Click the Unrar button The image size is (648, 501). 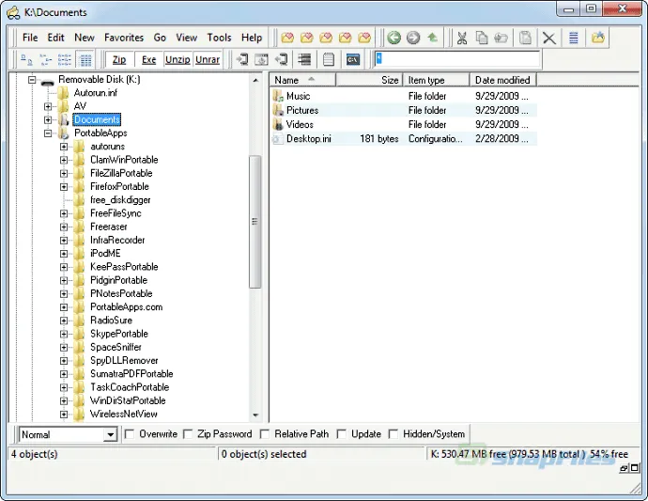(208, 60)
